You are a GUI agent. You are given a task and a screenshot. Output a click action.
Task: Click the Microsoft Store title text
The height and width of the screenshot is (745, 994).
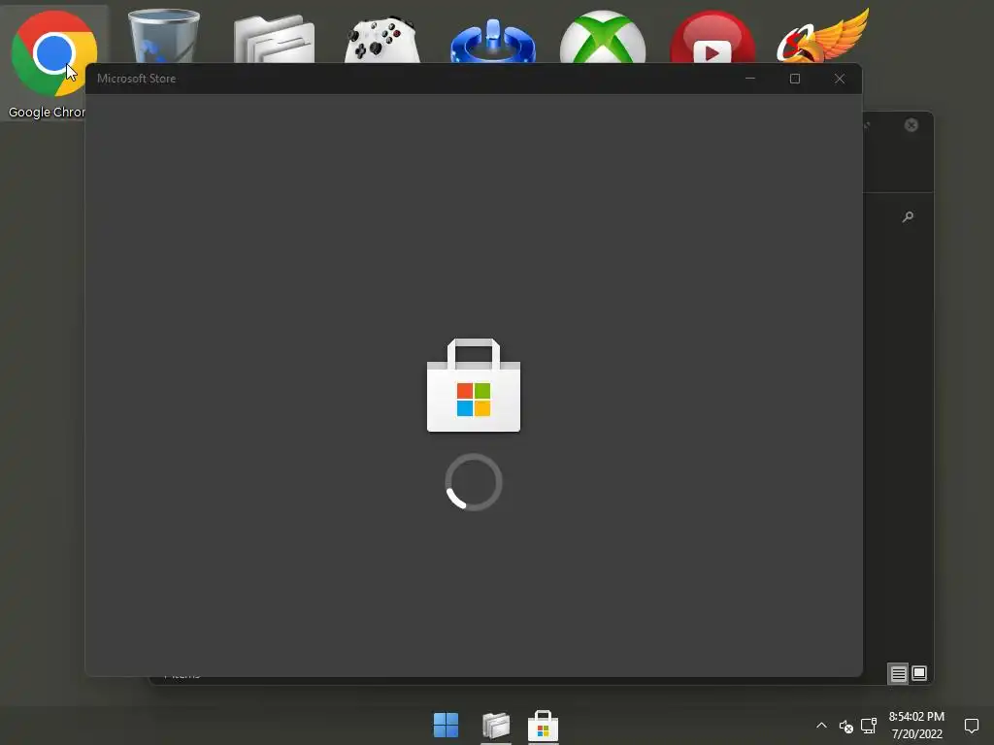[136, 79]
